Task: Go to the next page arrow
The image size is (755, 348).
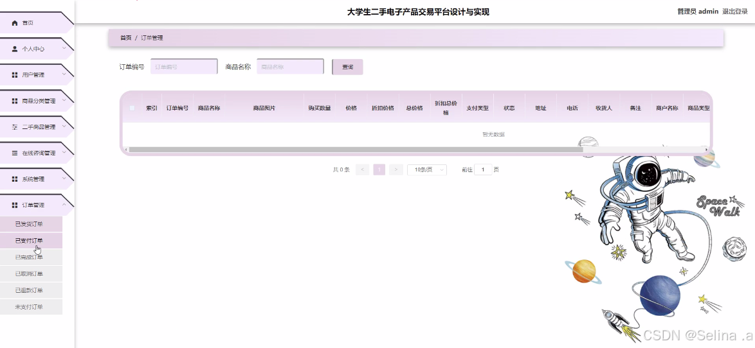Action: (x=396, y=170)
